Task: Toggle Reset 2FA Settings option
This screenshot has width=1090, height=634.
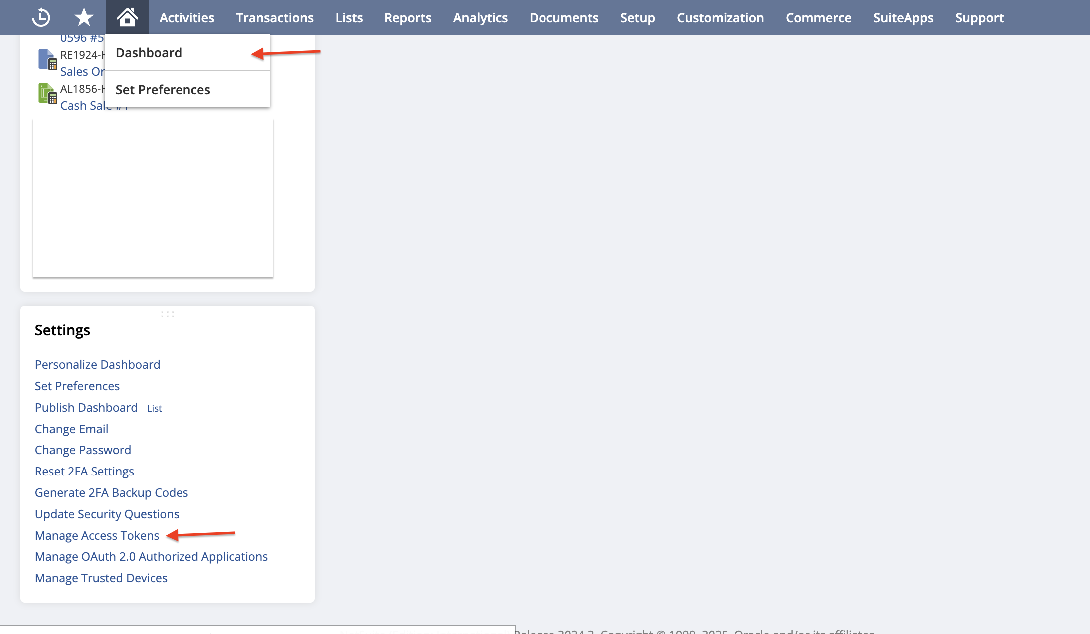Action: pos(85,471)
